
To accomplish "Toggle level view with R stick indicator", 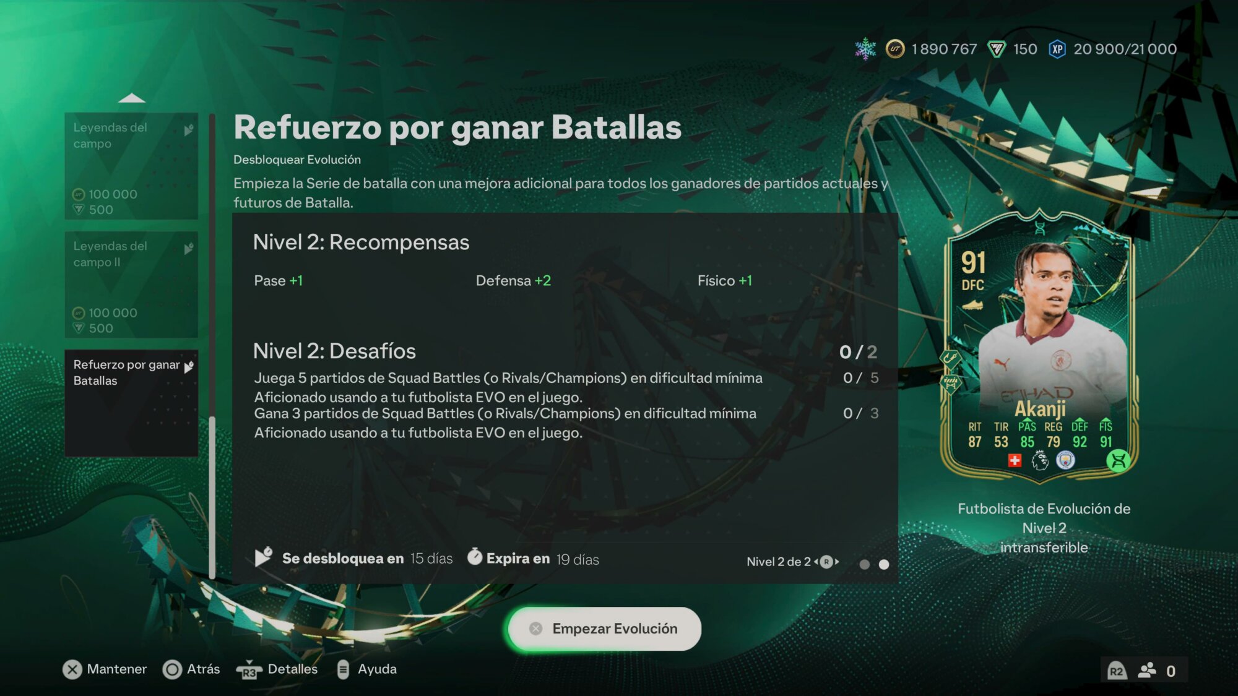I will coord(826,562).
